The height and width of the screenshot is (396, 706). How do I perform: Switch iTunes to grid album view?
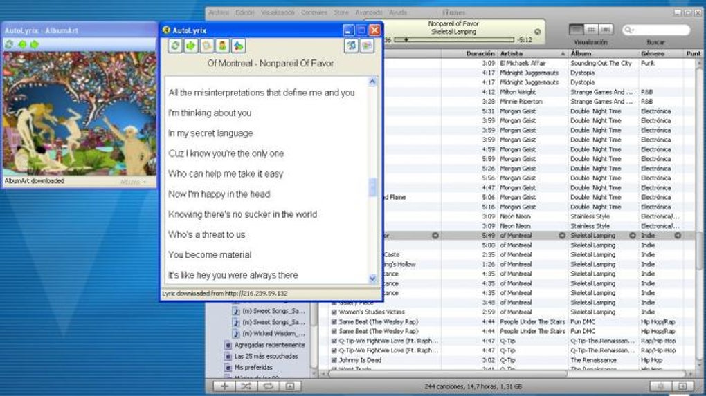[x=591, y=30]
